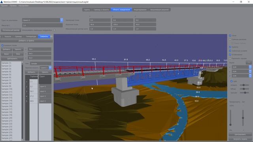Open the Визуализация решений tab
This screenshot has width=253, height=142.
coord(159,9)
